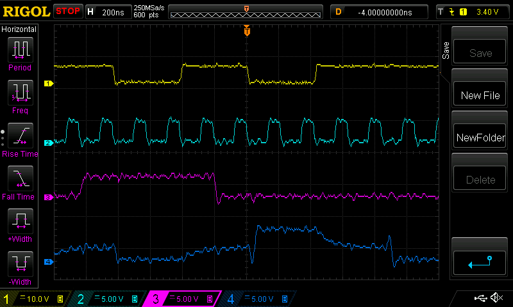
Task: Click the RIGOL logo
Action: pos(26,12)
